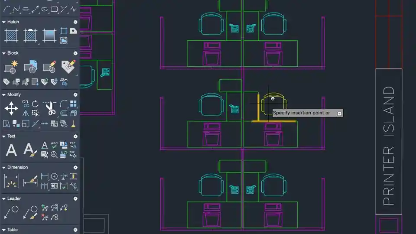Open Hatch panel gear settings
Screen dimensions: 416x234
pyautogui.click(x=75, y=22)
